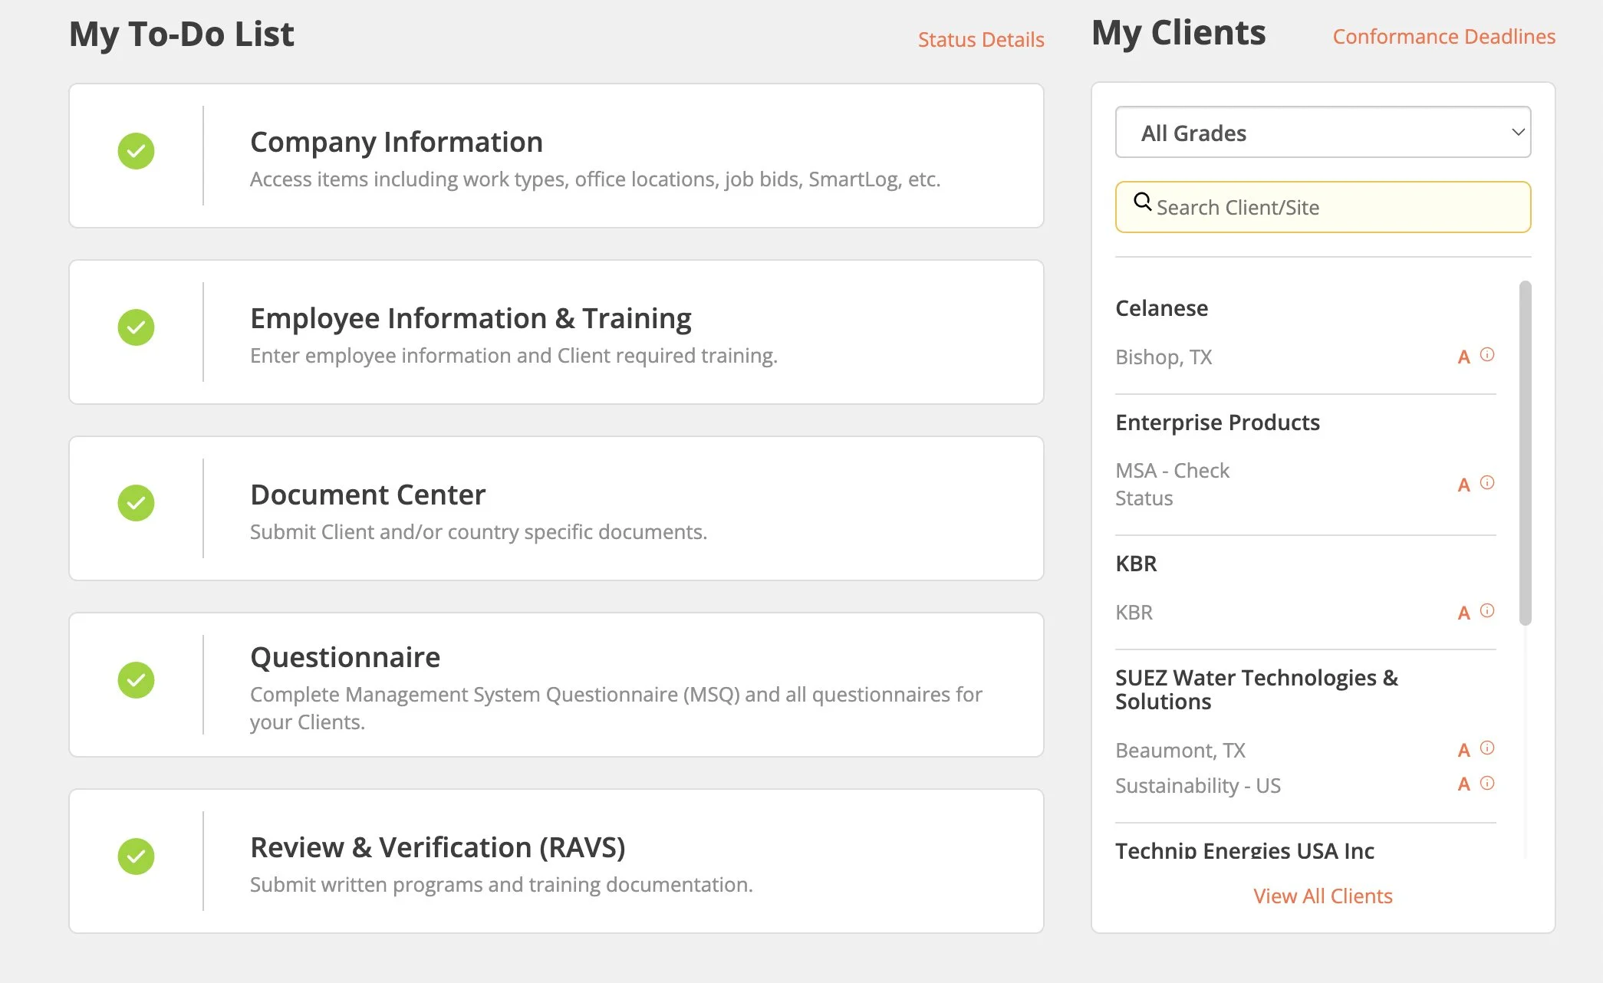Image resolution: width=1603 pixels, height=983 pixels.
Task: Click the View All Clients link
Action: coord(1322,896)
